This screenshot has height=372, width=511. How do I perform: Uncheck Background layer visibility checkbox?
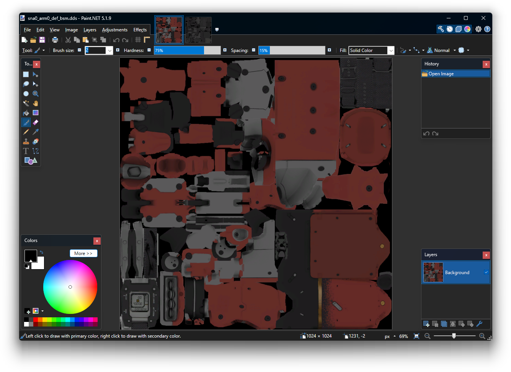(486, 272)
